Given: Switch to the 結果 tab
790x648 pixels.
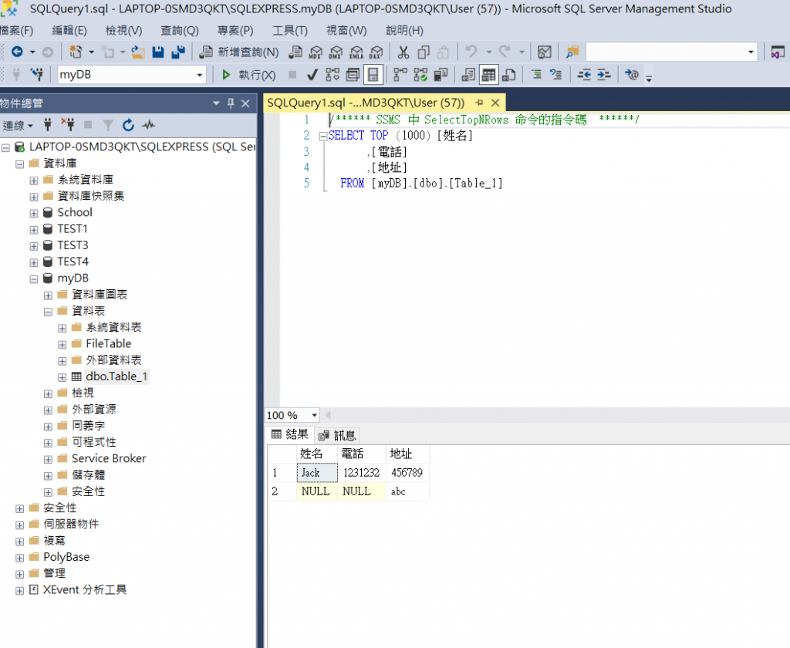Looking at the screenshot, I should click(290, 434).
